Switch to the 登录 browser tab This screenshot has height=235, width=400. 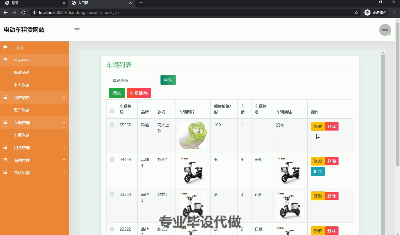click(34, 3)
